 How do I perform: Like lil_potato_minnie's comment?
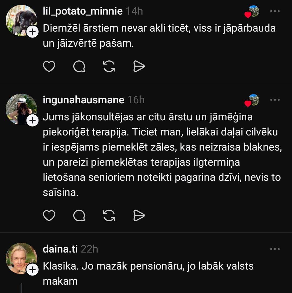[x=49, y=66]
